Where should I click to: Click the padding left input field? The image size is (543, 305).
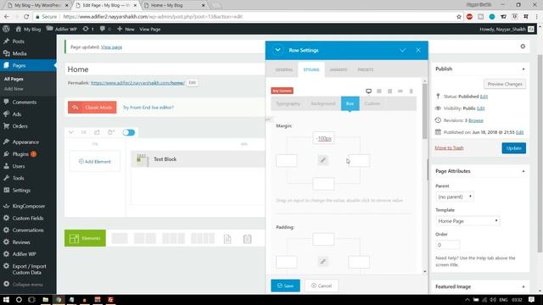[x=287, y=262]
